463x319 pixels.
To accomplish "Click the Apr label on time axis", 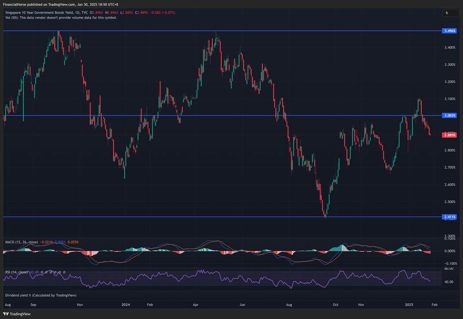I will (196, 305).
